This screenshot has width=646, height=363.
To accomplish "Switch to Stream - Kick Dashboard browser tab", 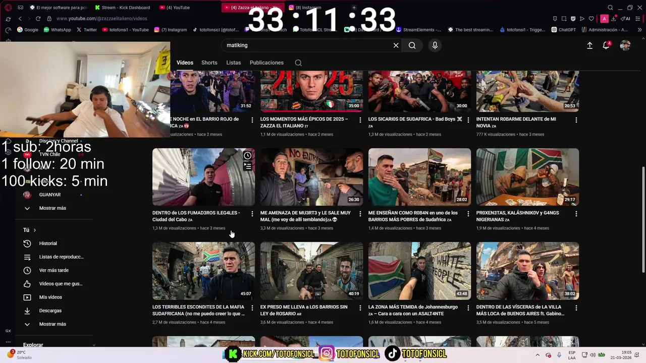I will 123,8.
